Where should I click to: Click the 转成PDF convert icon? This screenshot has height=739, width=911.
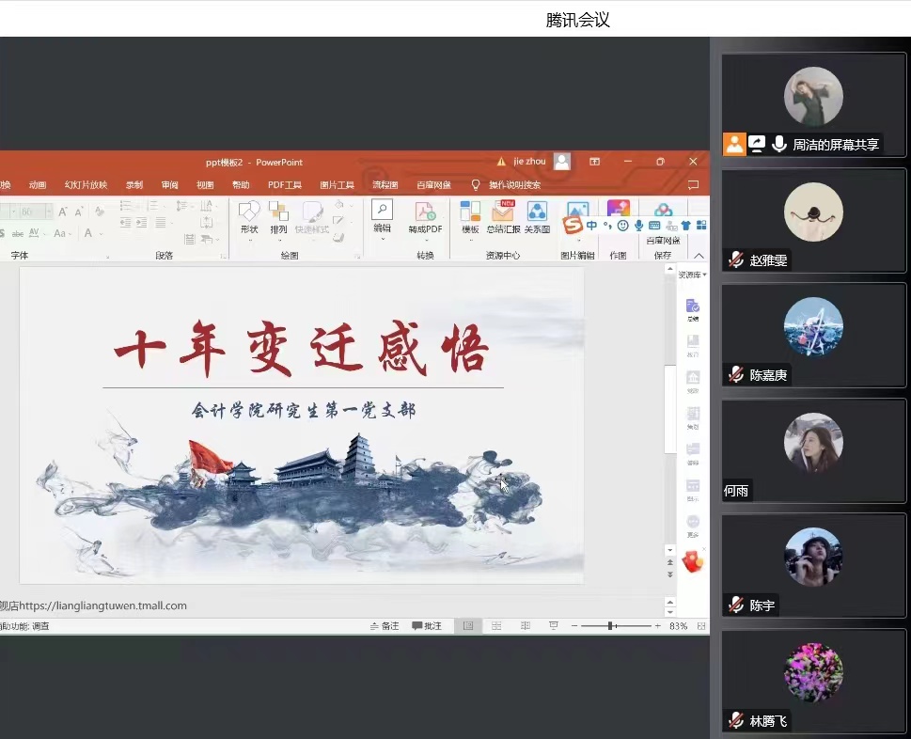pos(425,216)
